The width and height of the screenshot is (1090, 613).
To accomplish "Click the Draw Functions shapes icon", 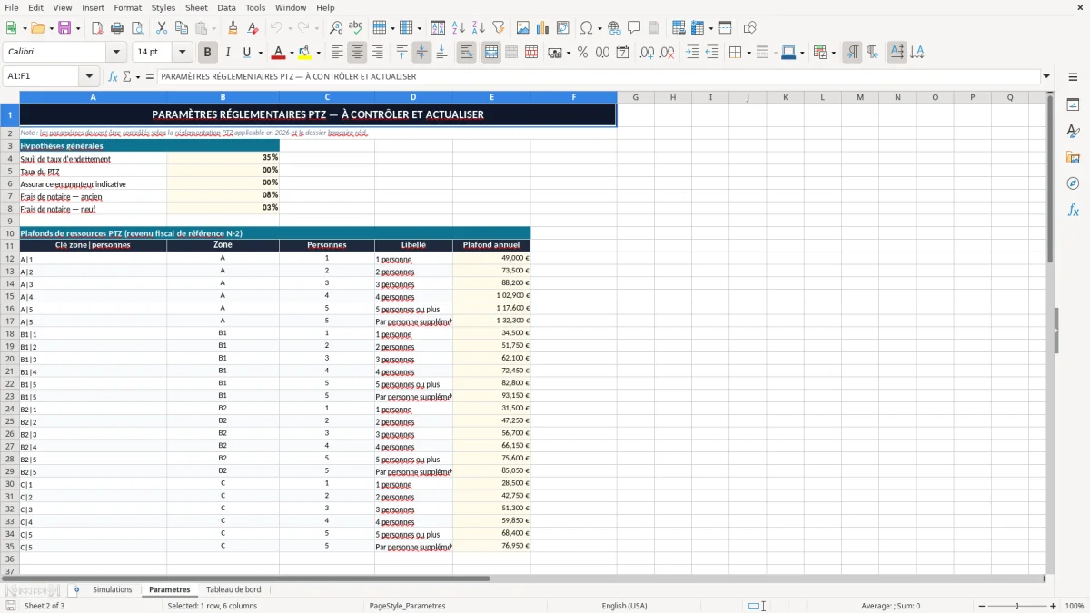I will [x=750, y=28].
